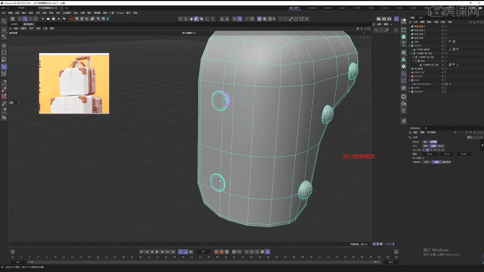Switch to the Sculpt layout tab
This screenshot has width=484, height=272.
tap(342, 8)
